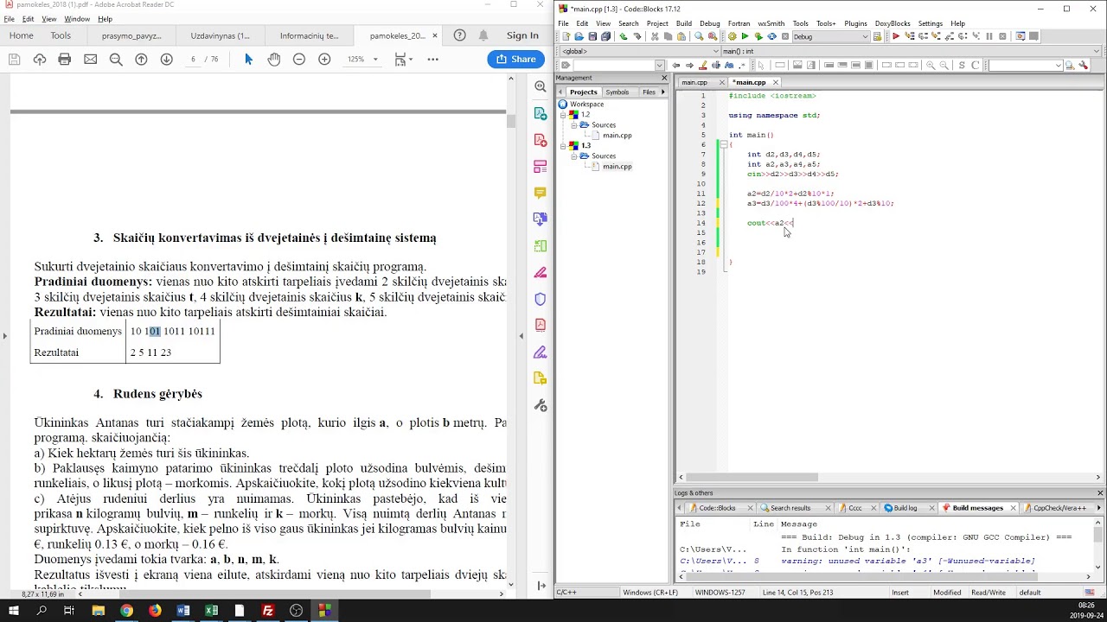Open the Protect shield tool in Acrobat pane
This screenshot has height=622, width=1107.
(x=541, y=299)
